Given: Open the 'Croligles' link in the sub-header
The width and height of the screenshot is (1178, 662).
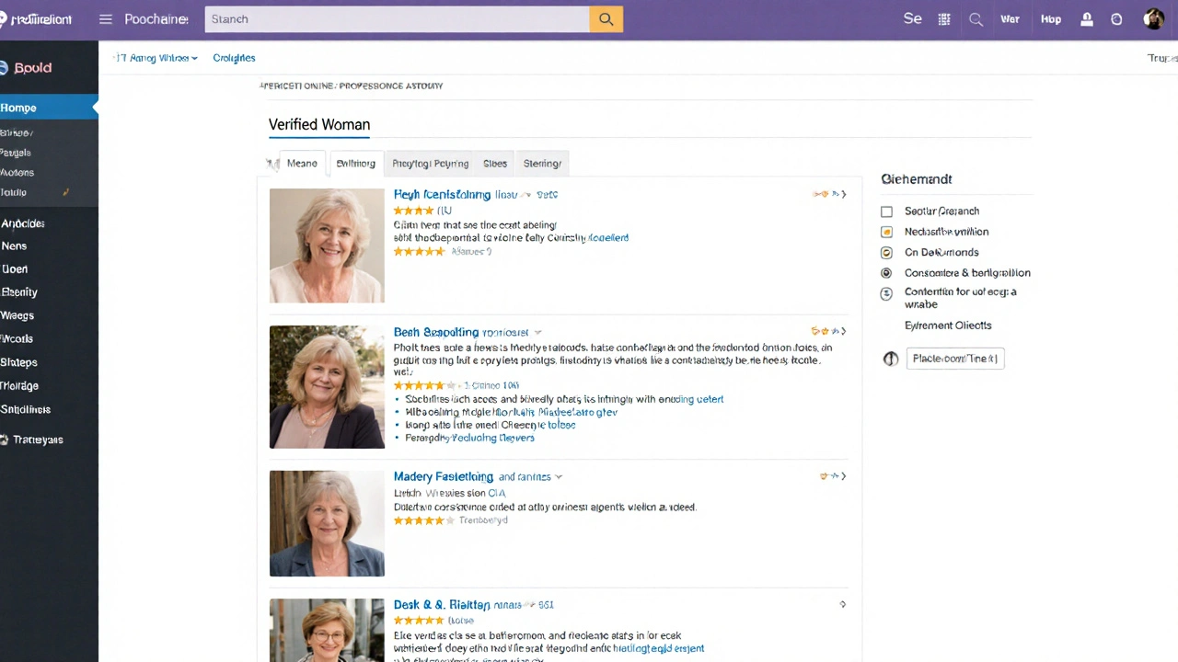Looking at the screenshot, I should [x=234, y=57].
